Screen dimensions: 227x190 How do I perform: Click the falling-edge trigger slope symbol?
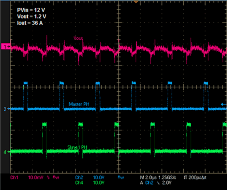click(158, 183)
